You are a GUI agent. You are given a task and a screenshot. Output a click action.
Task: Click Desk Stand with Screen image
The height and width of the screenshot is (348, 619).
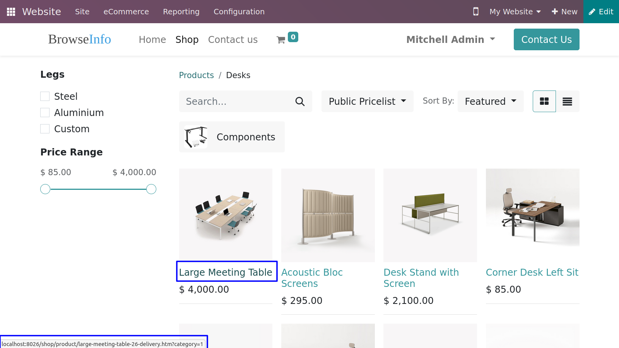[430, 215]
